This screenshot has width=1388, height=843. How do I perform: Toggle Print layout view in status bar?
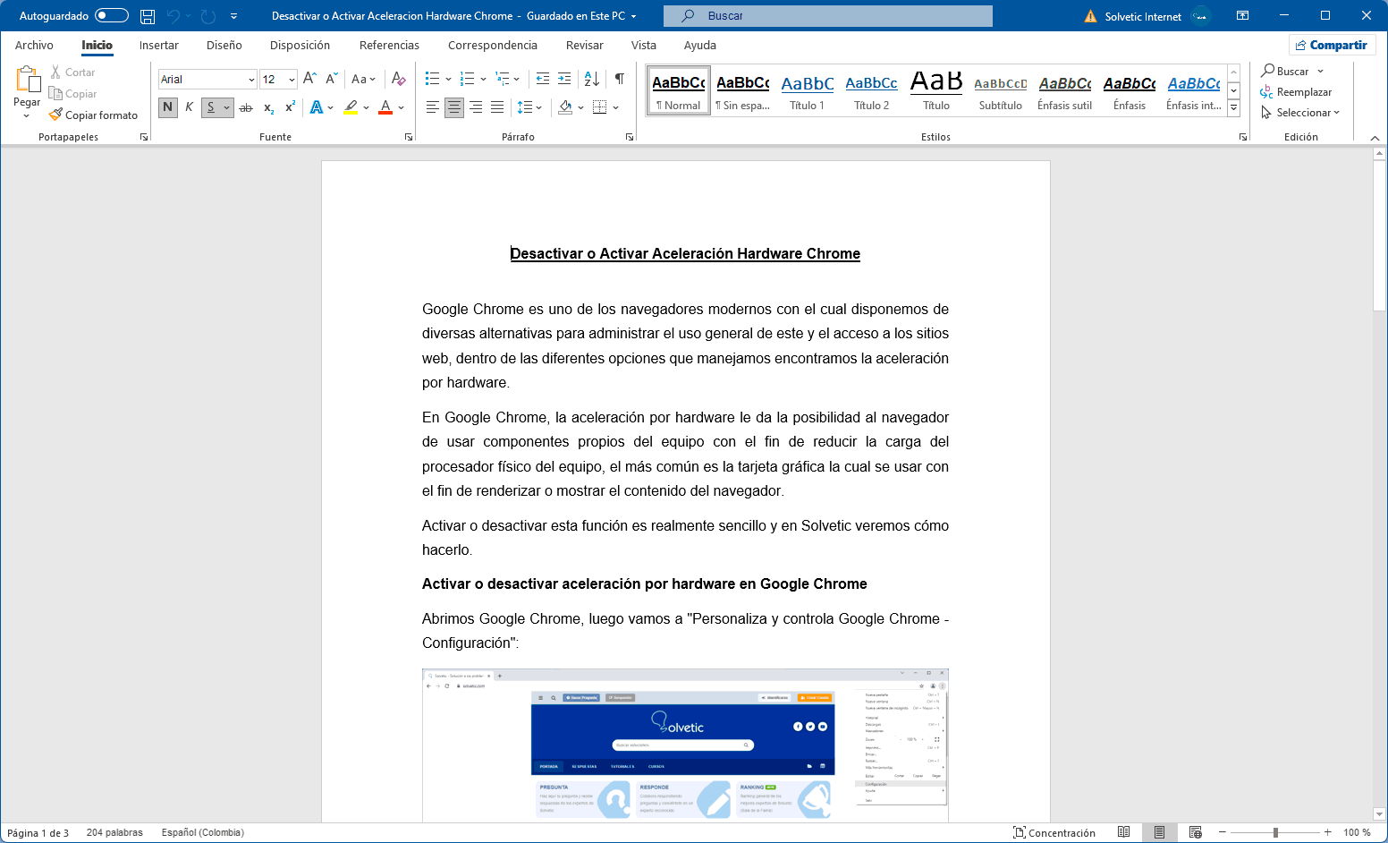coord(1160,832)
